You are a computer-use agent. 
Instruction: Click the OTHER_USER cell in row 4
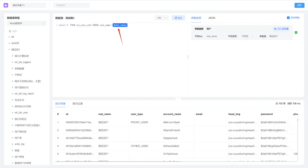point(139,146)
